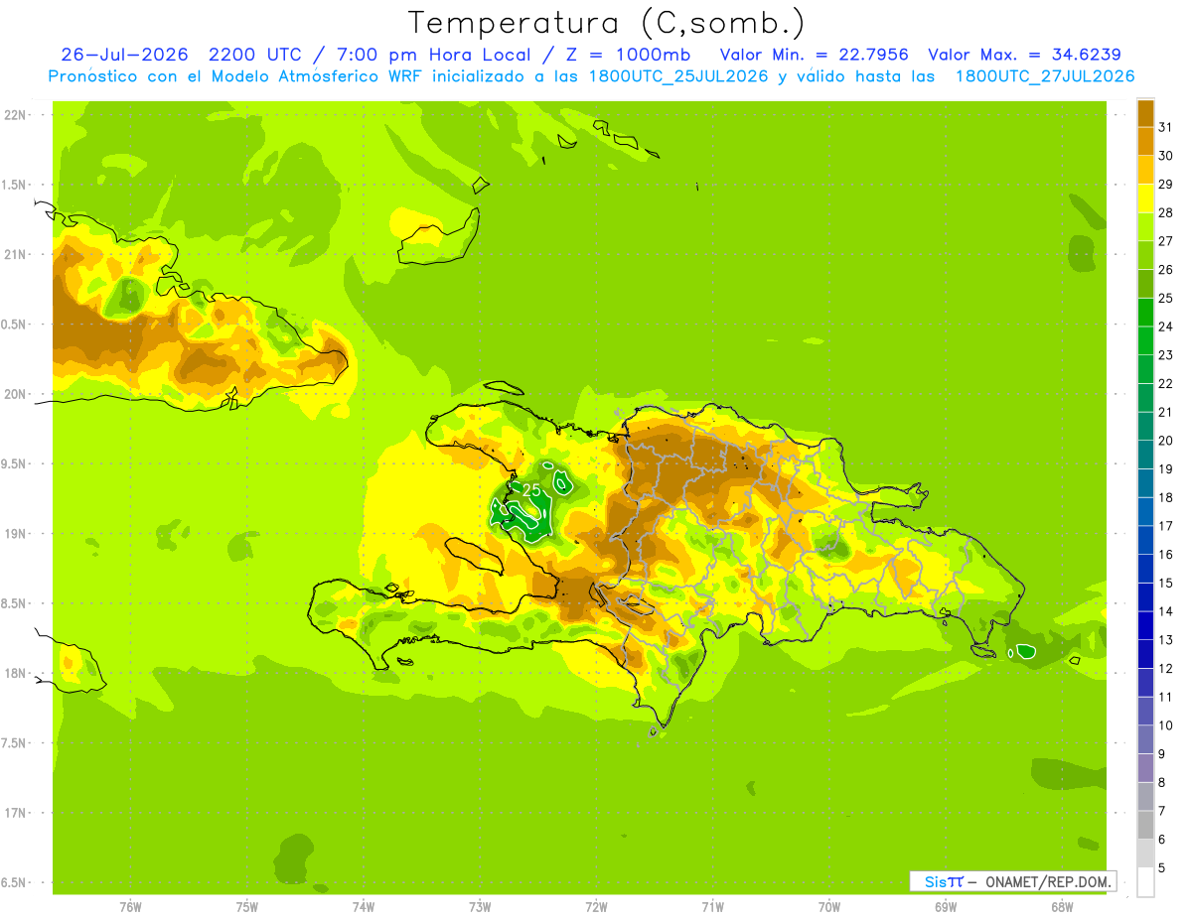Select the "1800UTC_27JUL2026" valid-until time
This screenshot has height=920, width=1192.
pos(1045,76)
